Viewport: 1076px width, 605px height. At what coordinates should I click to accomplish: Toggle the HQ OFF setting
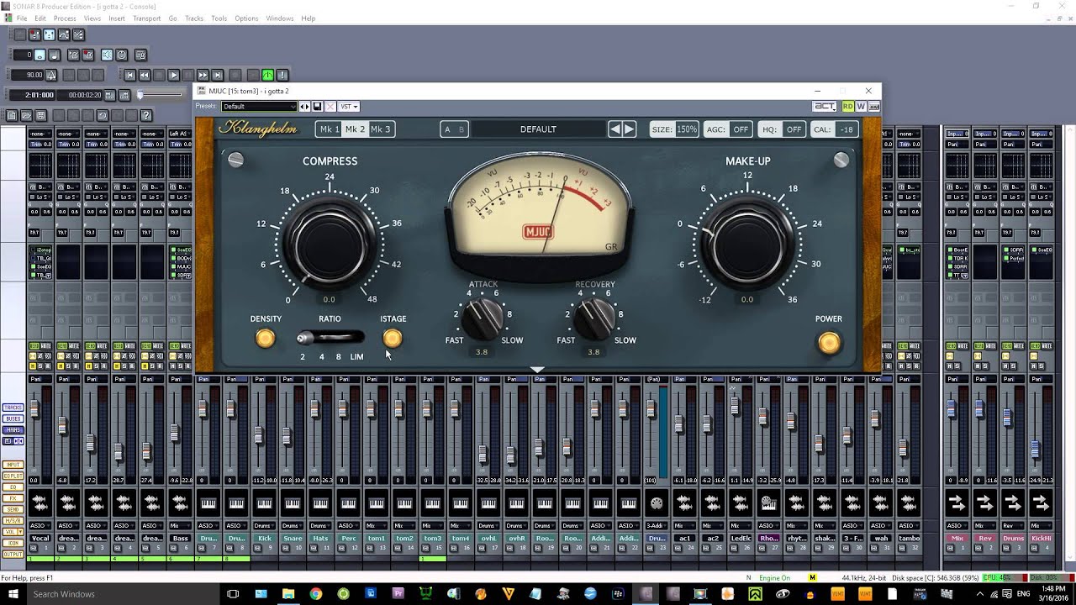[x=782, y=129]
